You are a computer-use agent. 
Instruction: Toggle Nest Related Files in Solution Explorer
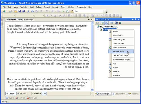(x=107, y=23)
